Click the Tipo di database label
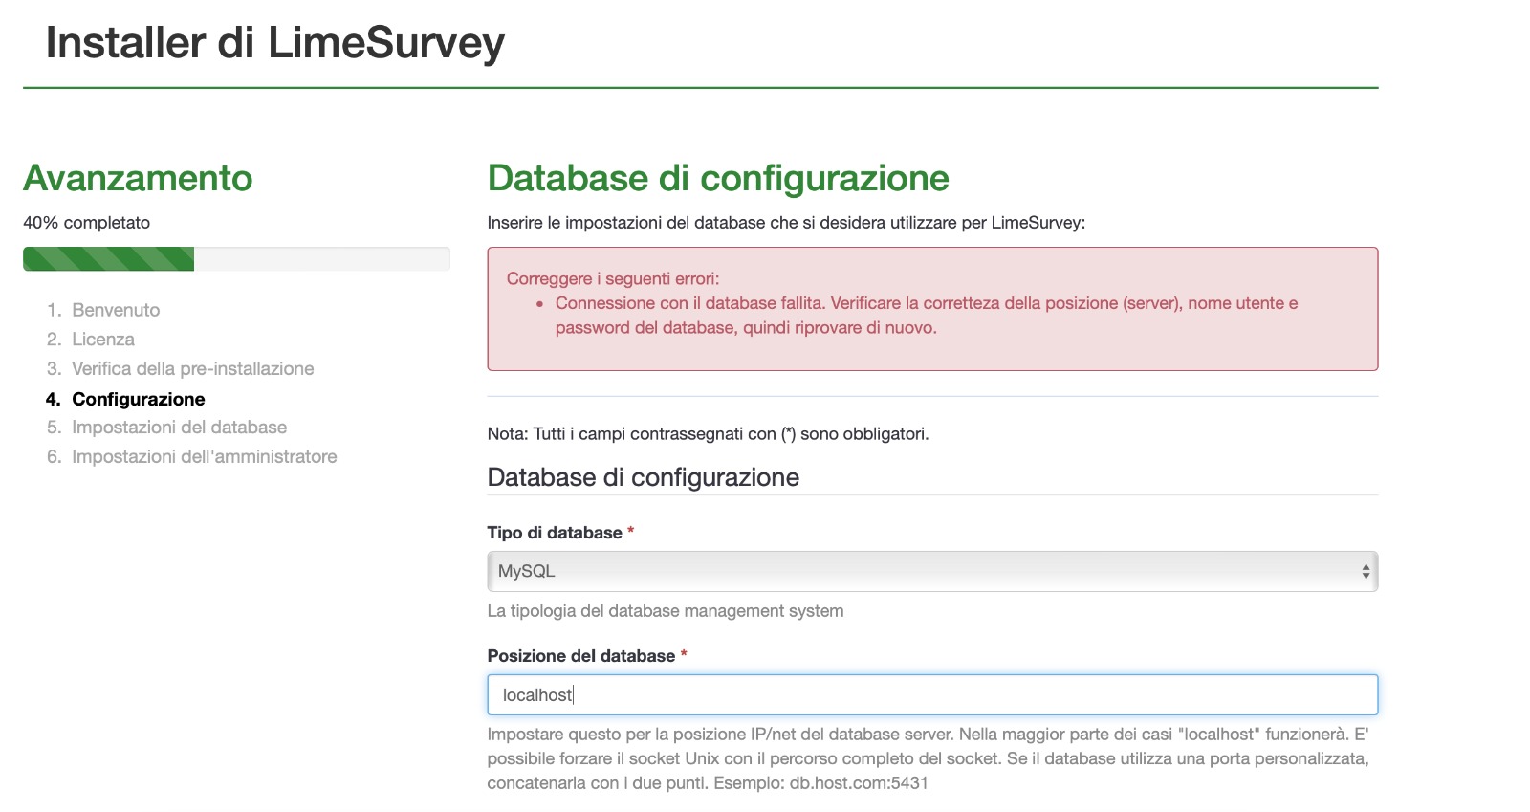The width and height of the screenshot is (1530, 812). click(555, 533)
